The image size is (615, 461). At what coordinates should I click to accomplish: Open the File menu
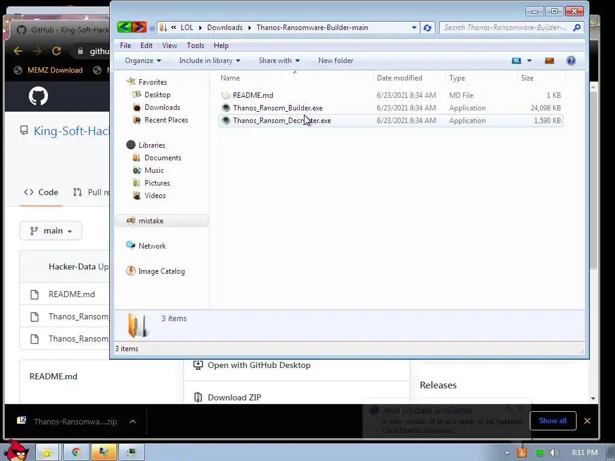pos(126,46)
